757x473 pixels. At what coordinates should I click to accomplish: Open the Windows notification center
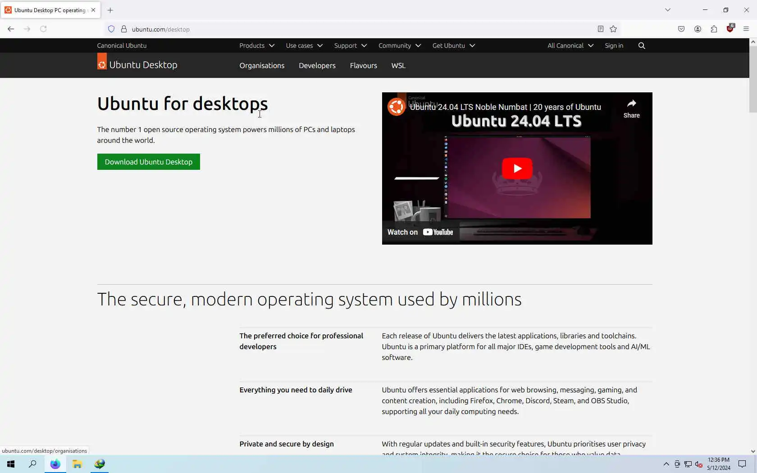click(742, 464)
